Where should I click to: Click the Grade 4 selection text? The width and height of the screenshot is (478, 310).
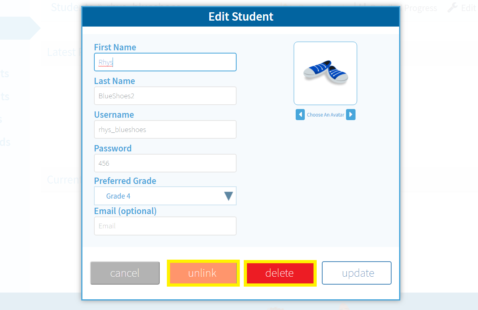pos(118,196)
